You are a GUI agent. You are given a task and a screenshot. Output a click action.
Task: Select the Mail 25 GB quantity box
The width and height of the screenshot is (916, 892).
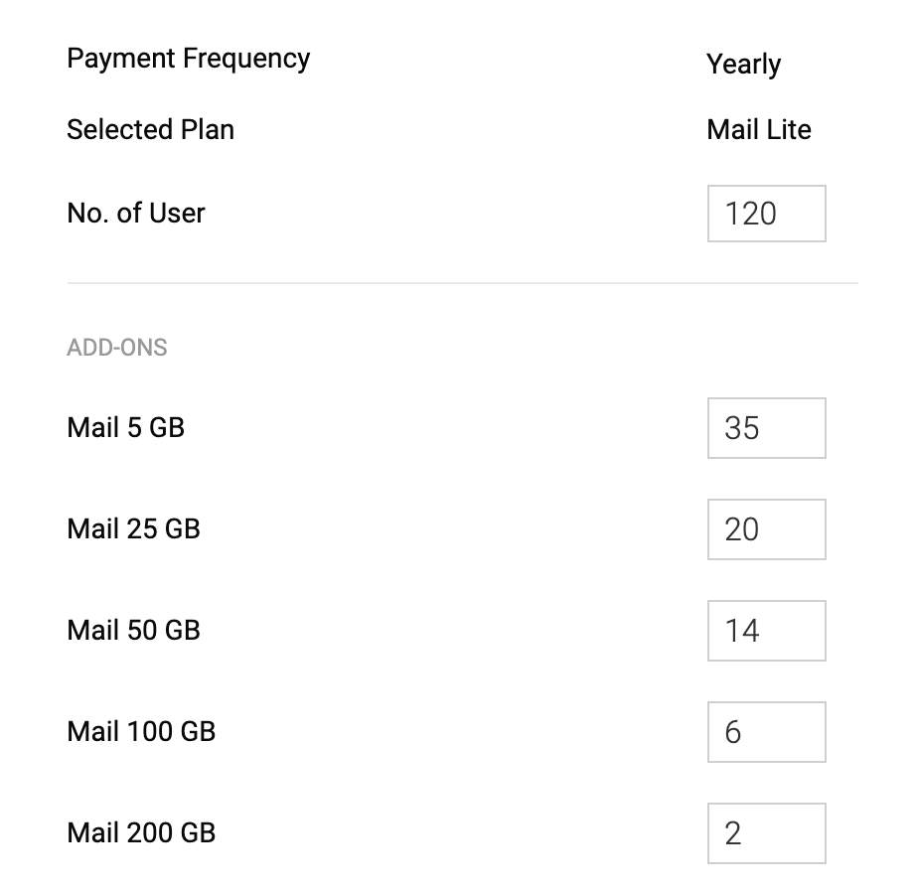766,529
